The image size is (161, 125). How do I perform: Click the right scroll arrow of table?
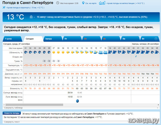[x=158, y=105]
